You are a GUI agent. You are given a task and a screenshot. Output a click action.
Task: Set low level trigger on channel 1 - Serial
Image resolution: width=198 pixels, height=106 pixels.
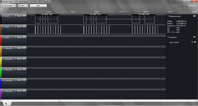[25, 27]
